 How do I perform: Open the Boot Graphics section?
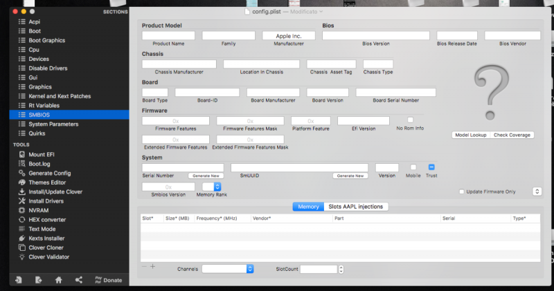46,40
